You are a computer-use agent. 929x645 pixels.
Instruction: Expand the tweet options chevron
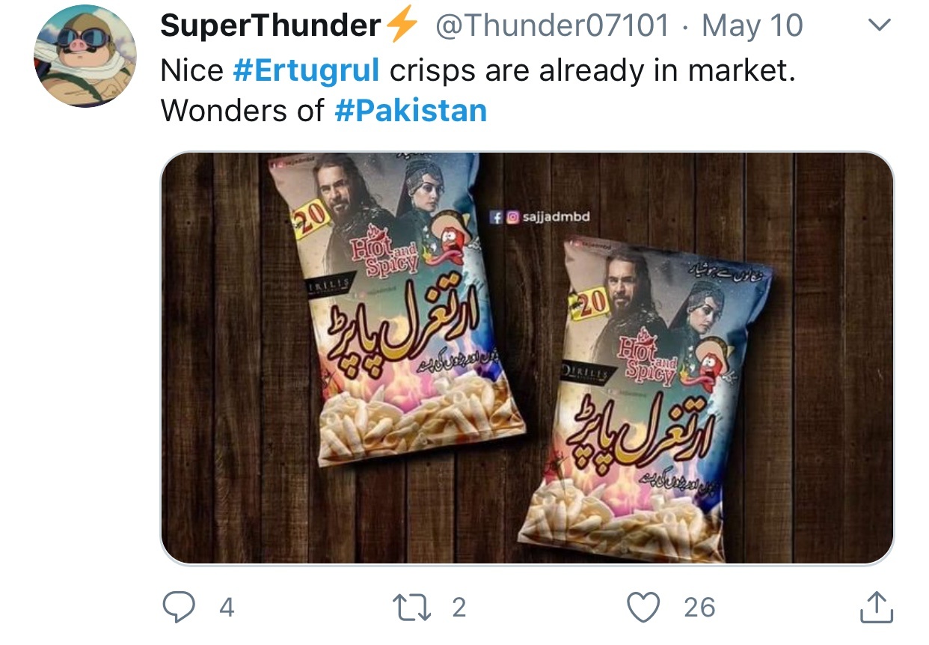(880, 26)
